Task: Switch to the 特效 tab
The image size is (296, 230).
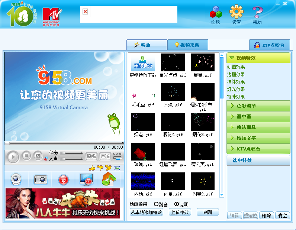Action: 147,45
